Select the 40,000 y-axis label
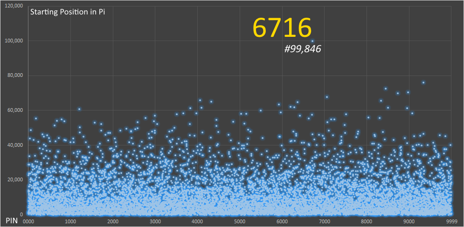Image resolution: width=464 pixels, height=227 pixels. 14,145
